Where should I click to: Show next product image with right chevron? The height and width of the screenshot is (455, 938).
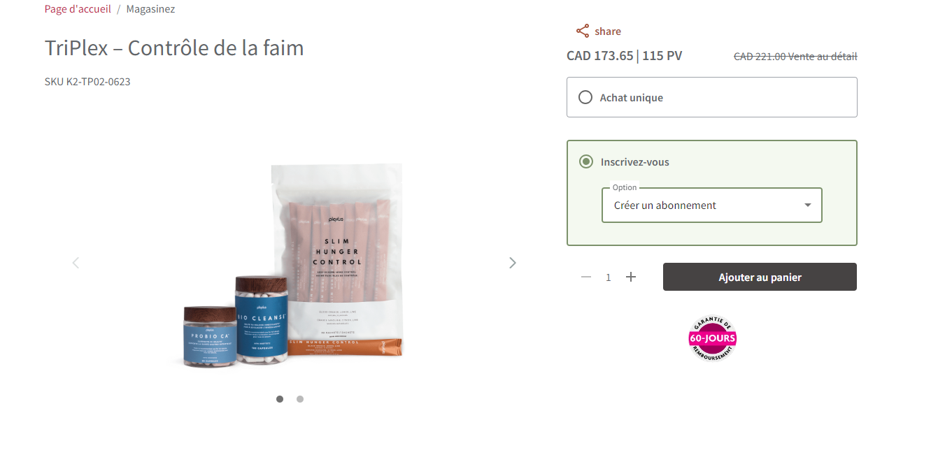click(x=513, y=263)
